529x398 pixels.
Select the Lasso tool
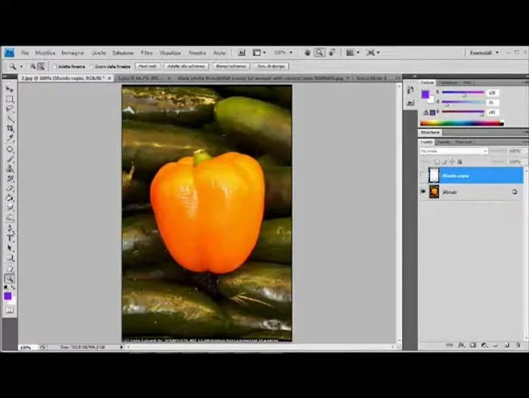point(10,109)
